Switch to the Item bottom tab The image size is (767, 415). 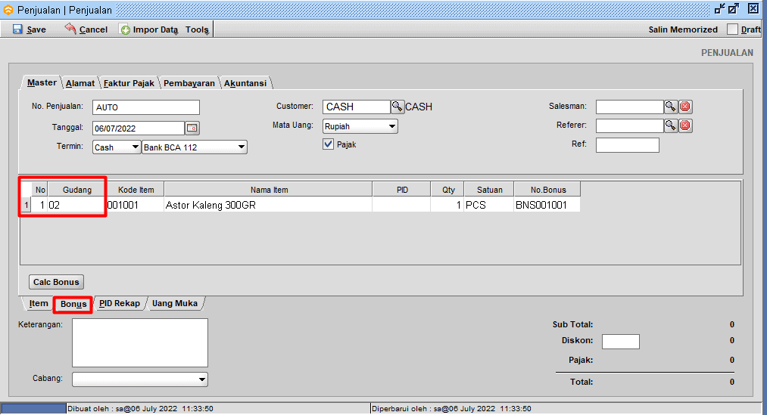(38, 304)
